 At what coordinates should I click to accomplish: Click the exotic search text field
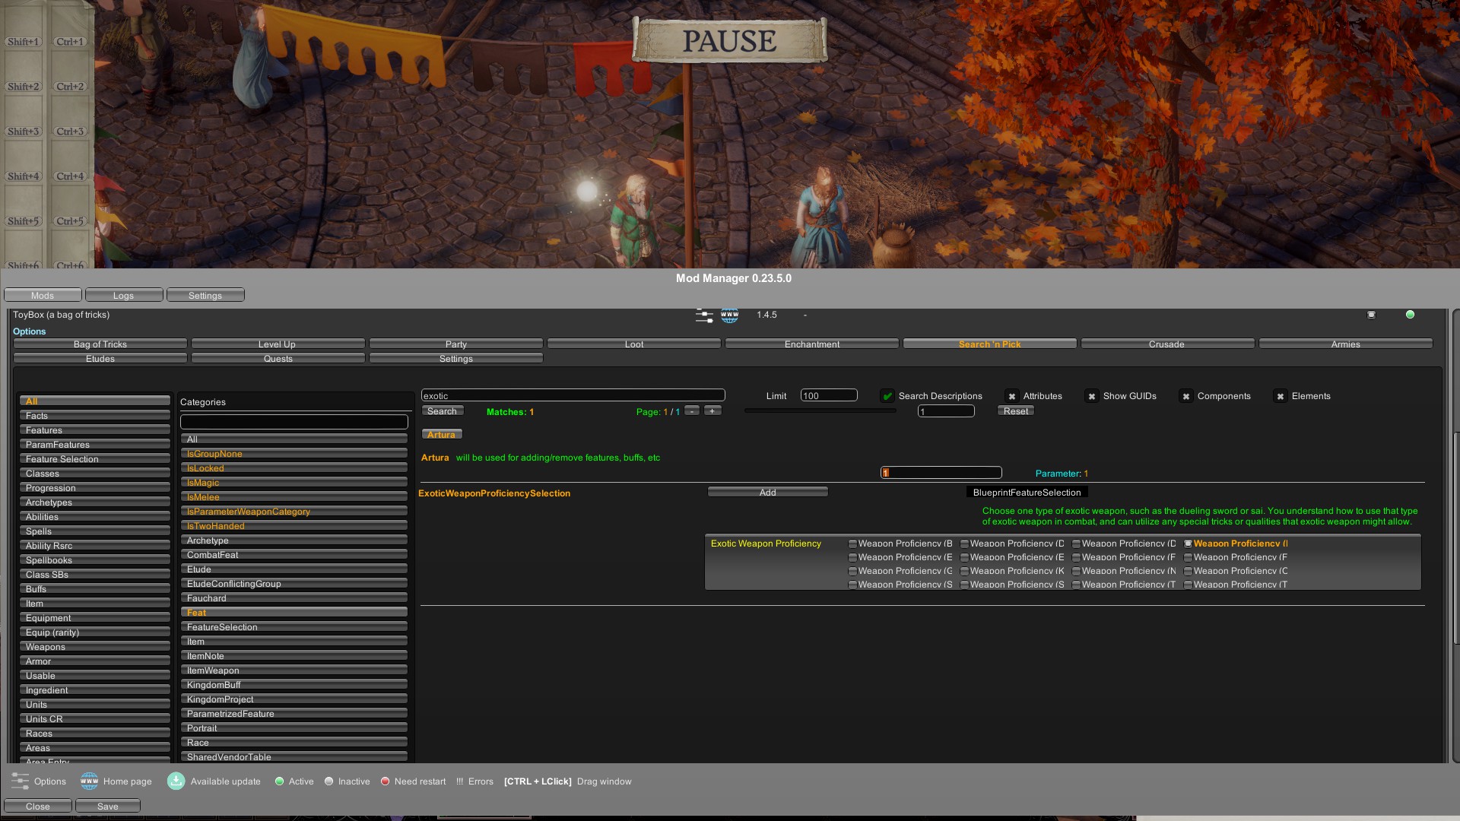tap(573, 395)
